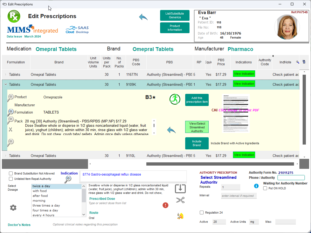
Task: Click the blue back arrow in pack details
Action: 171,130
